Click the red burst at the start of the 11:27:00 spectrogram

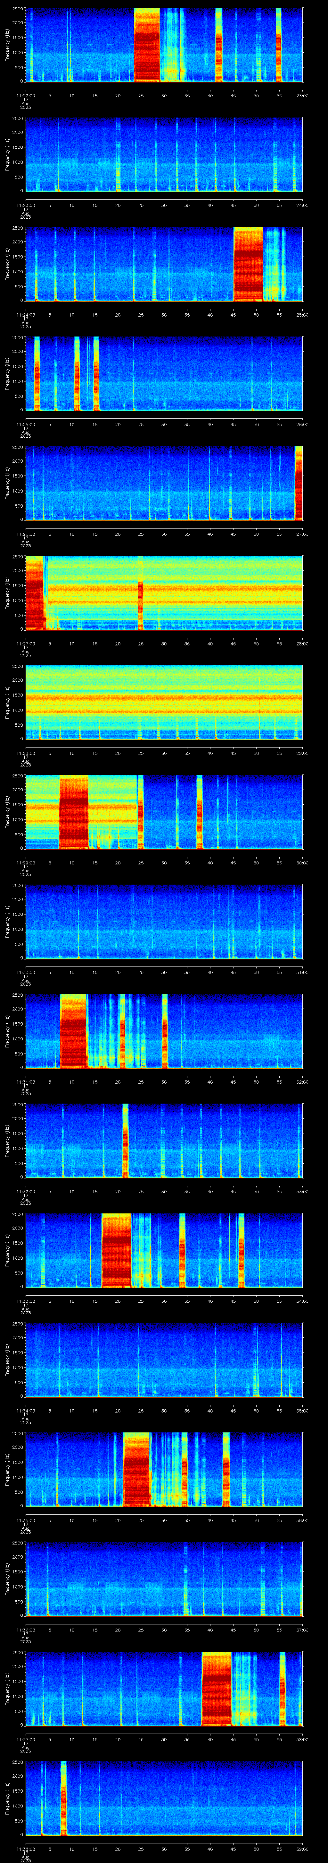click(35, 592)
